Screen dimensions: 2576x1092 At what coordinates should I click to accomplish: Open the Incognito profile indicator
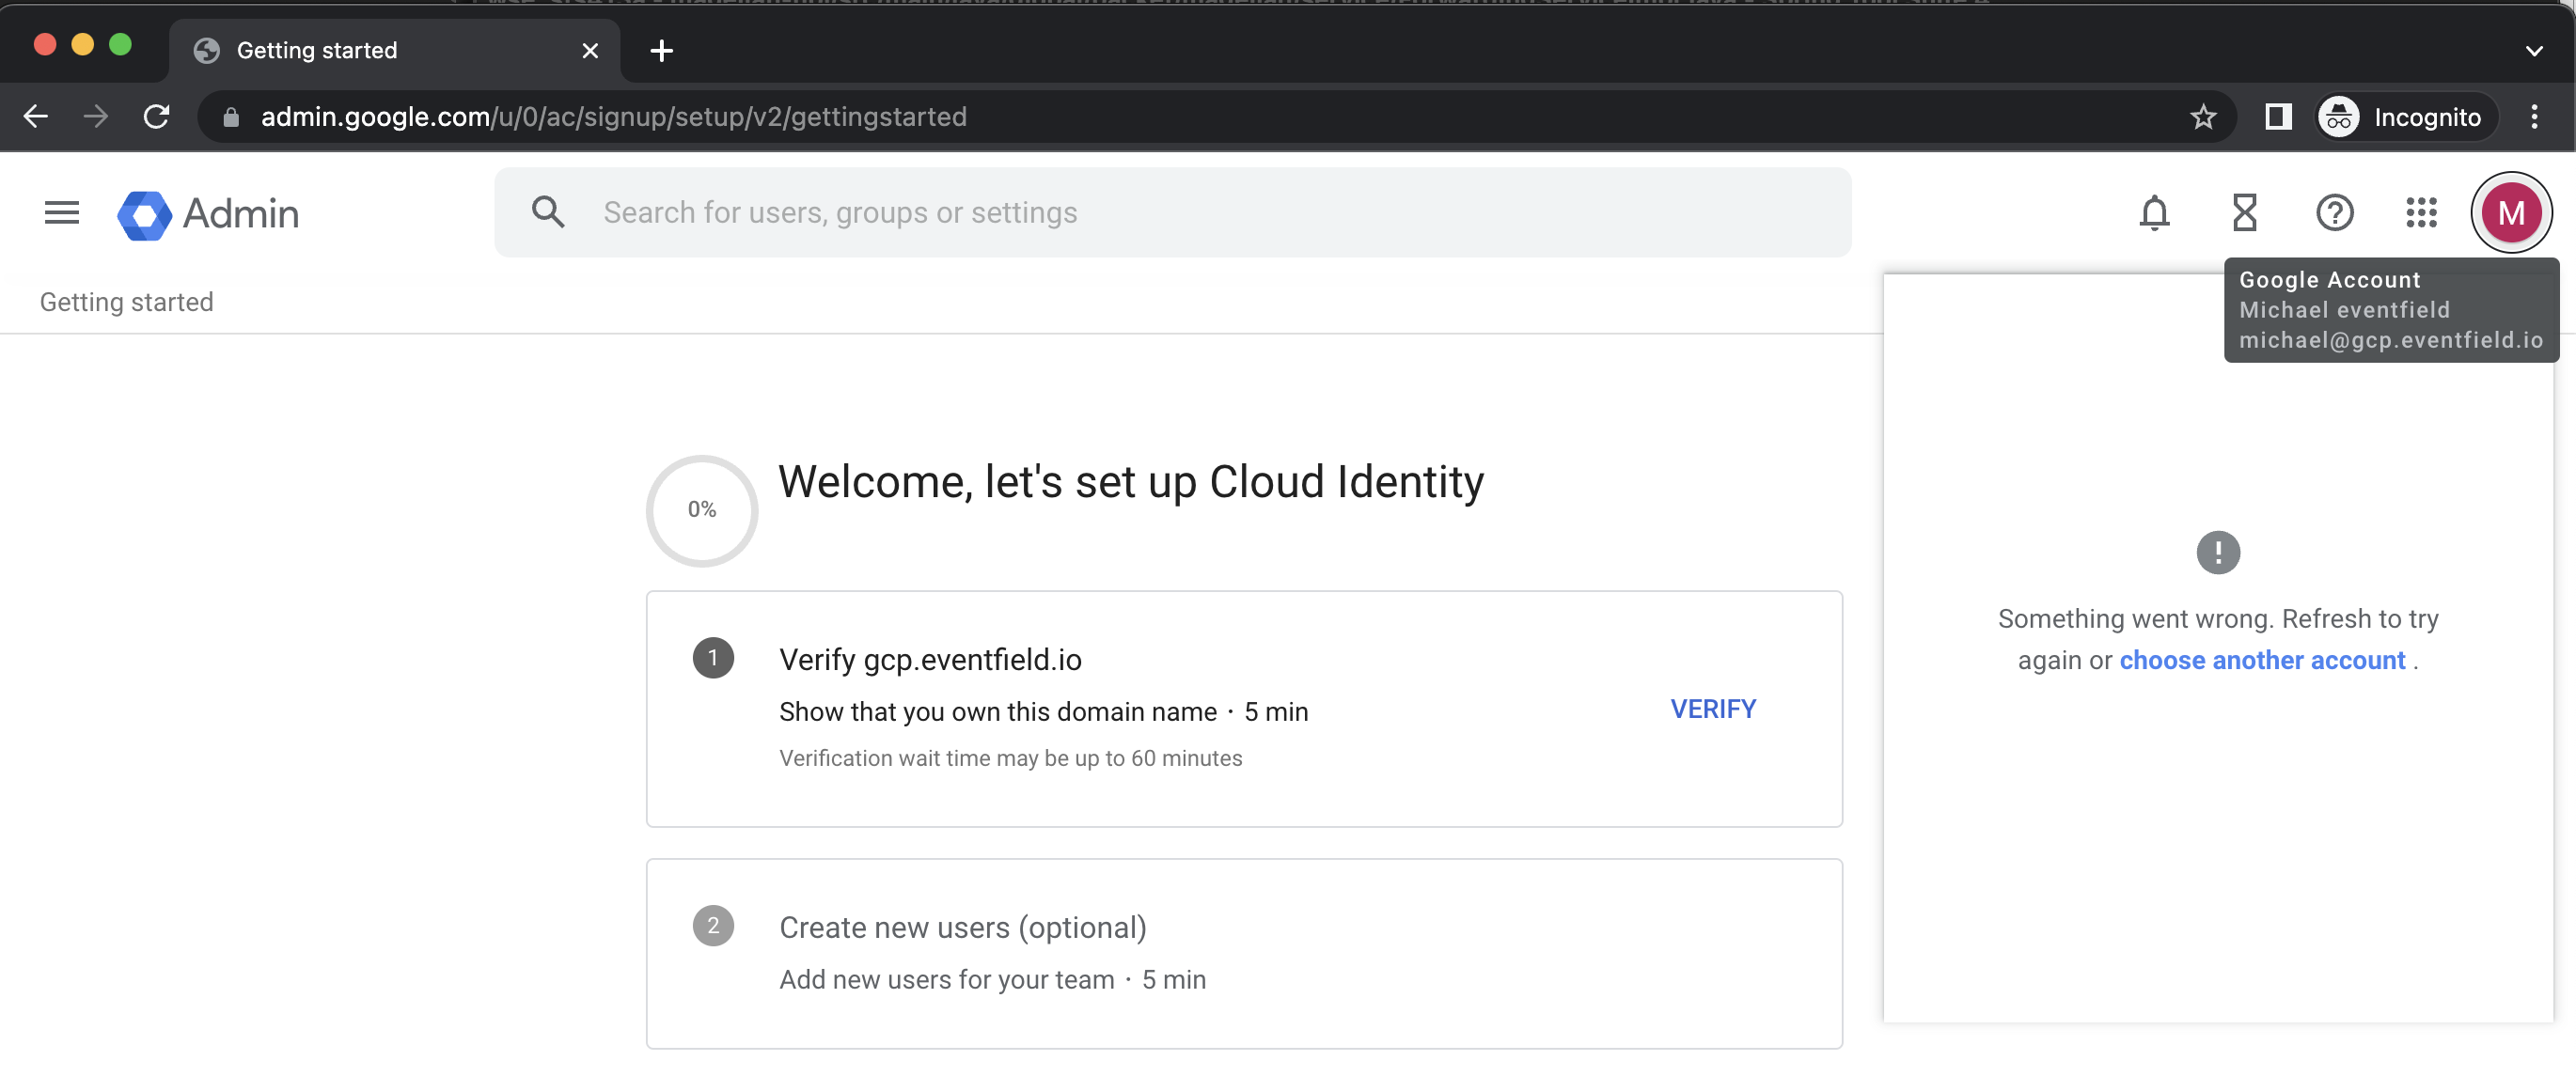coord(2407,117)
